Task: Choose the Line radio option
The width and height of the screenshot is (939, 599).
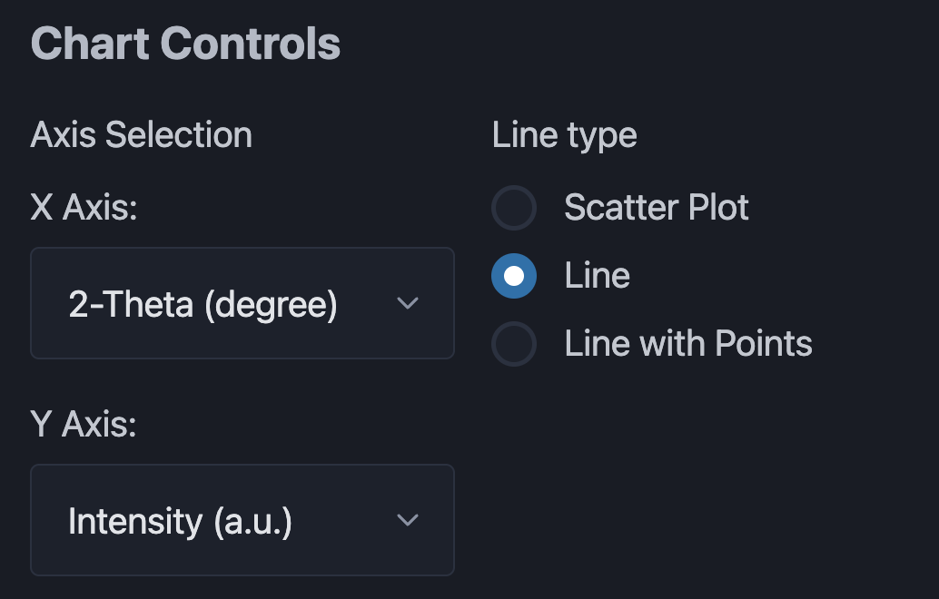Action: coord(514,276)
